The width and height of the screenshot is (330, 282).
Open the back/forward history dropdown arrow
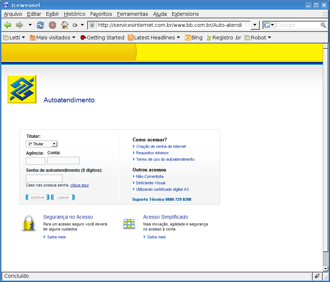tap(30, 25)
